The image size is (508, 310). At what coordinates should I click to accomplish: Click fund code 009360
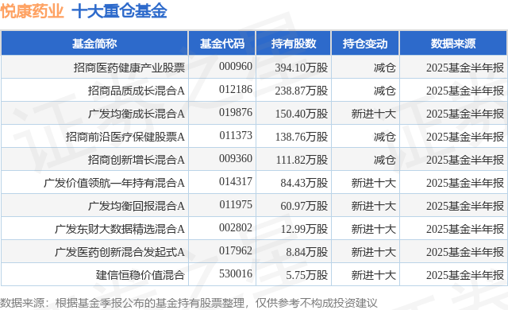coord(236,158)
